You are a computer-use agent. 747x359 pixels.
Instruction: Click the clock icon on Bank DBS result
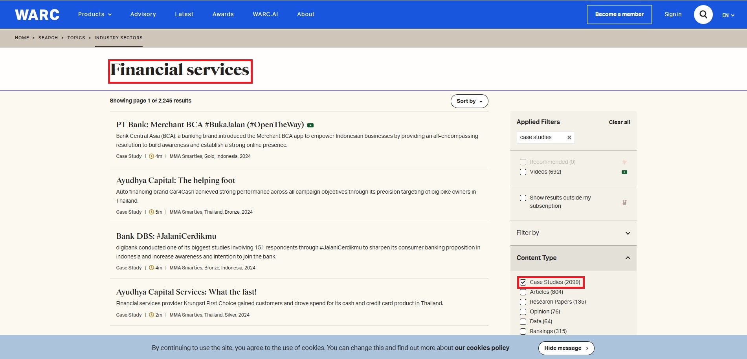[151, 268]
